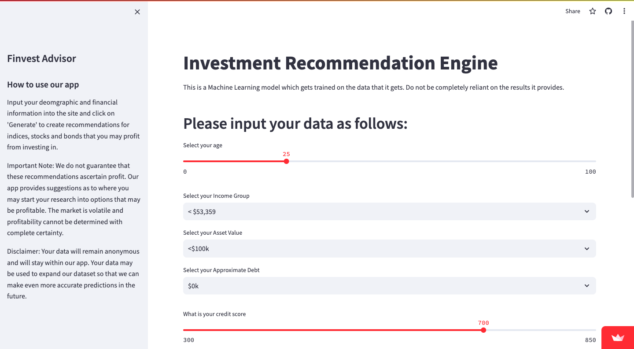Click the Investment Recommendation Engine heading

340,63
